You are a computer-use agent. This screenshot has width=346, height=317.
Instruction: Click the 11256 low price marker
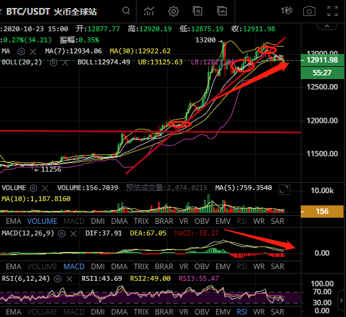(51, 169)
